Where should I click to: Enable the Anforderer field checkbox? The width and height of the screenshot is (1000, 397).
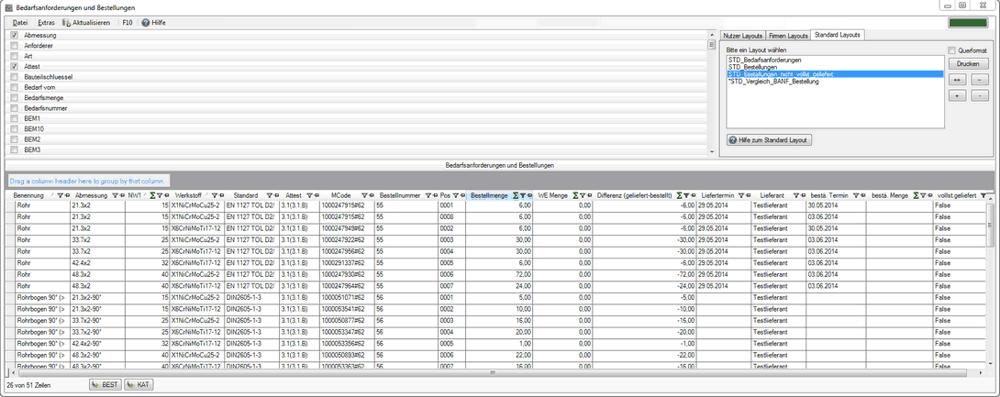14,46
